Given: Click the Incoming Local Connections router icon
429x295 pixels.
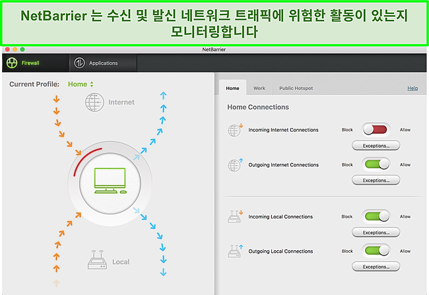Looking at the screenshot, I should [x=235, y=216].
